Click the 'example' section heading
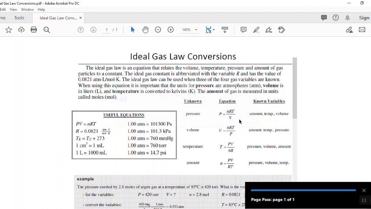Viewport: 371px width, 209px height. point(85,179)
